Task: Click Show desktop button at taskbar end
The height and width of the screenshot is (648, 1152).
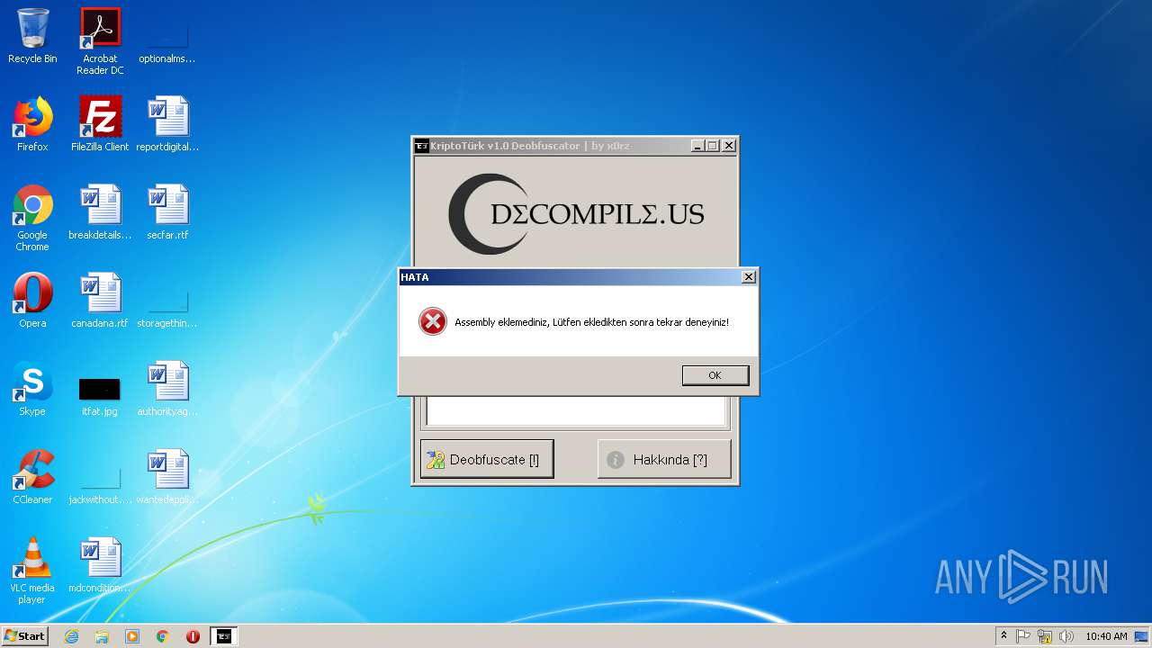Action: click(1143, 636)
